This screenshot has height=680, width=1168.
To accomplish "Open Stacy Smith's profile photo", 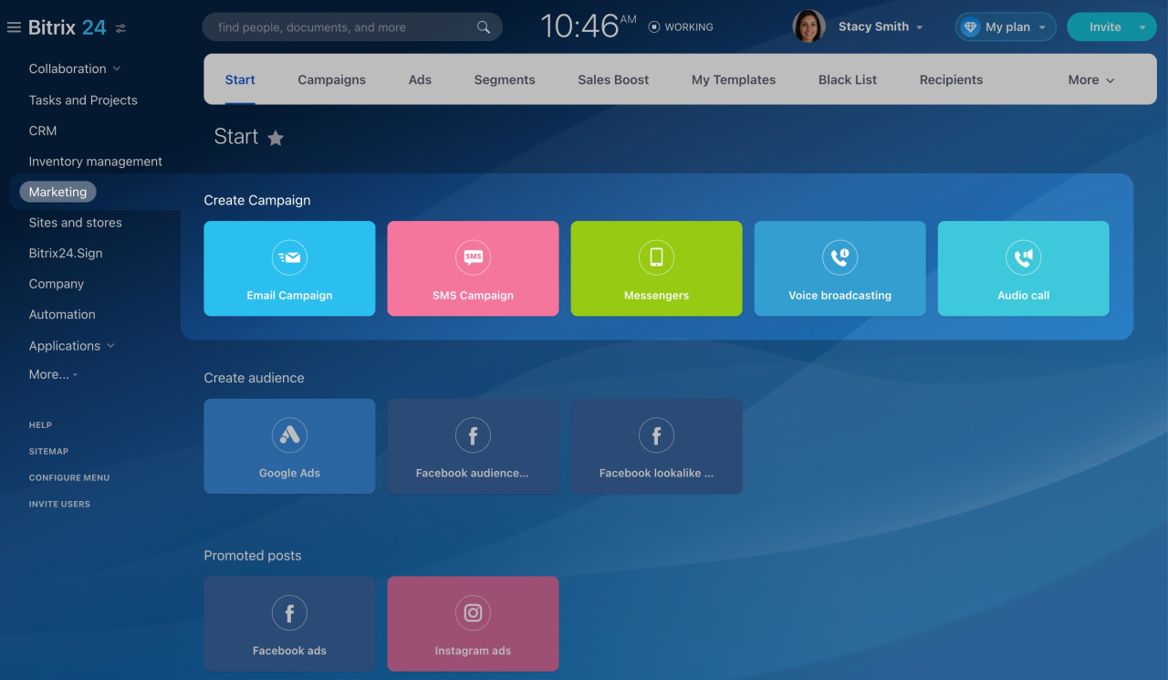I will (808, 26).
